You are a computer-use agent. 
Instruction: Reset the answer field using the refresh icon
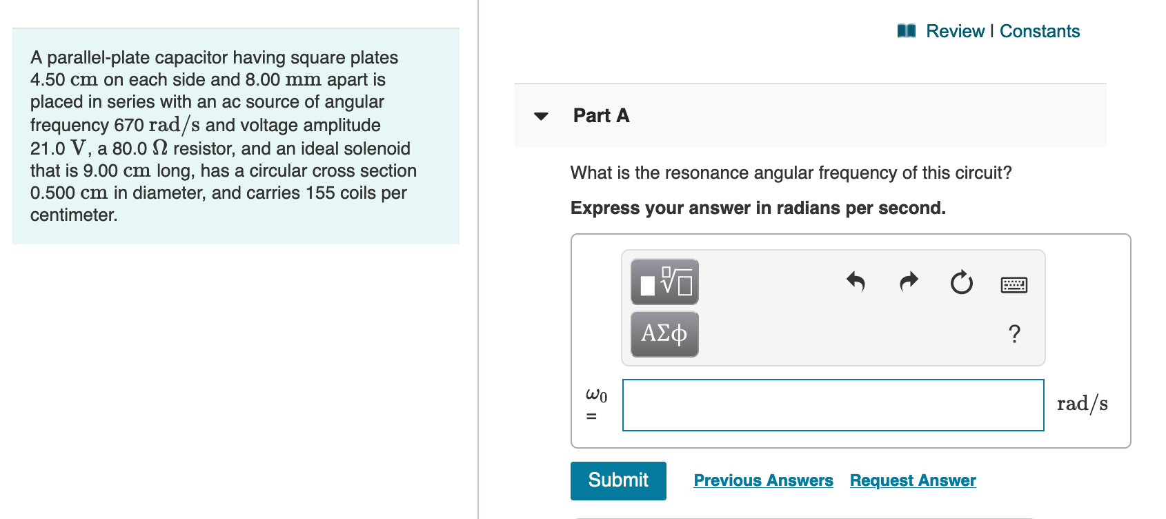[961, 283]
